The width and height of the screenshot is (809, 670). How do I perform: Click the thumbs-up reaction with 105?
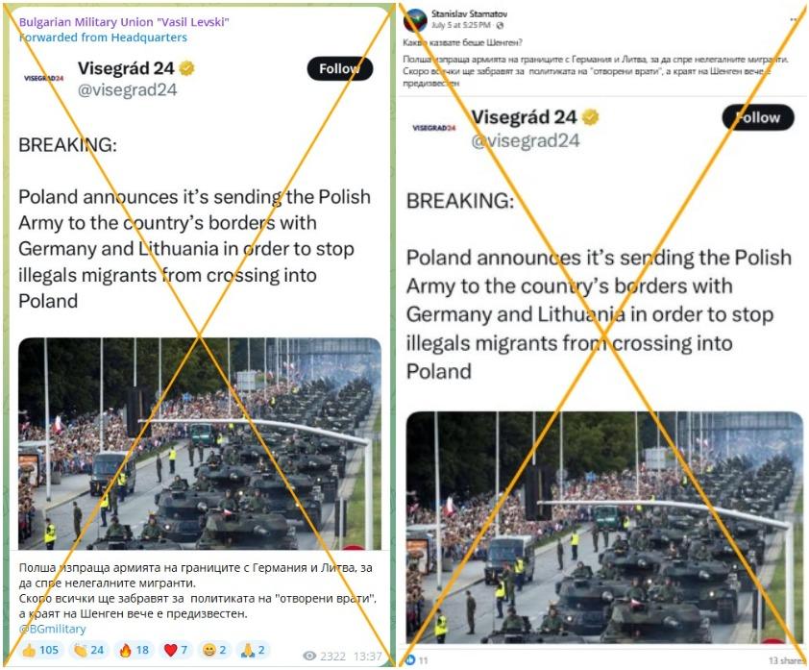pos(40,650)
